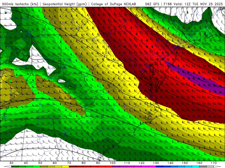Select the dark blue colorbar swatch starting at 130

[159, 166]
